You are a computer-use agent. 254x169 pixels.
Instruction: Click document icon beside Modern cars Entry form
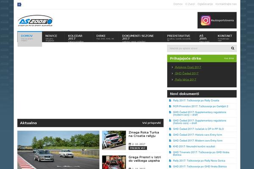click(170, 141)
